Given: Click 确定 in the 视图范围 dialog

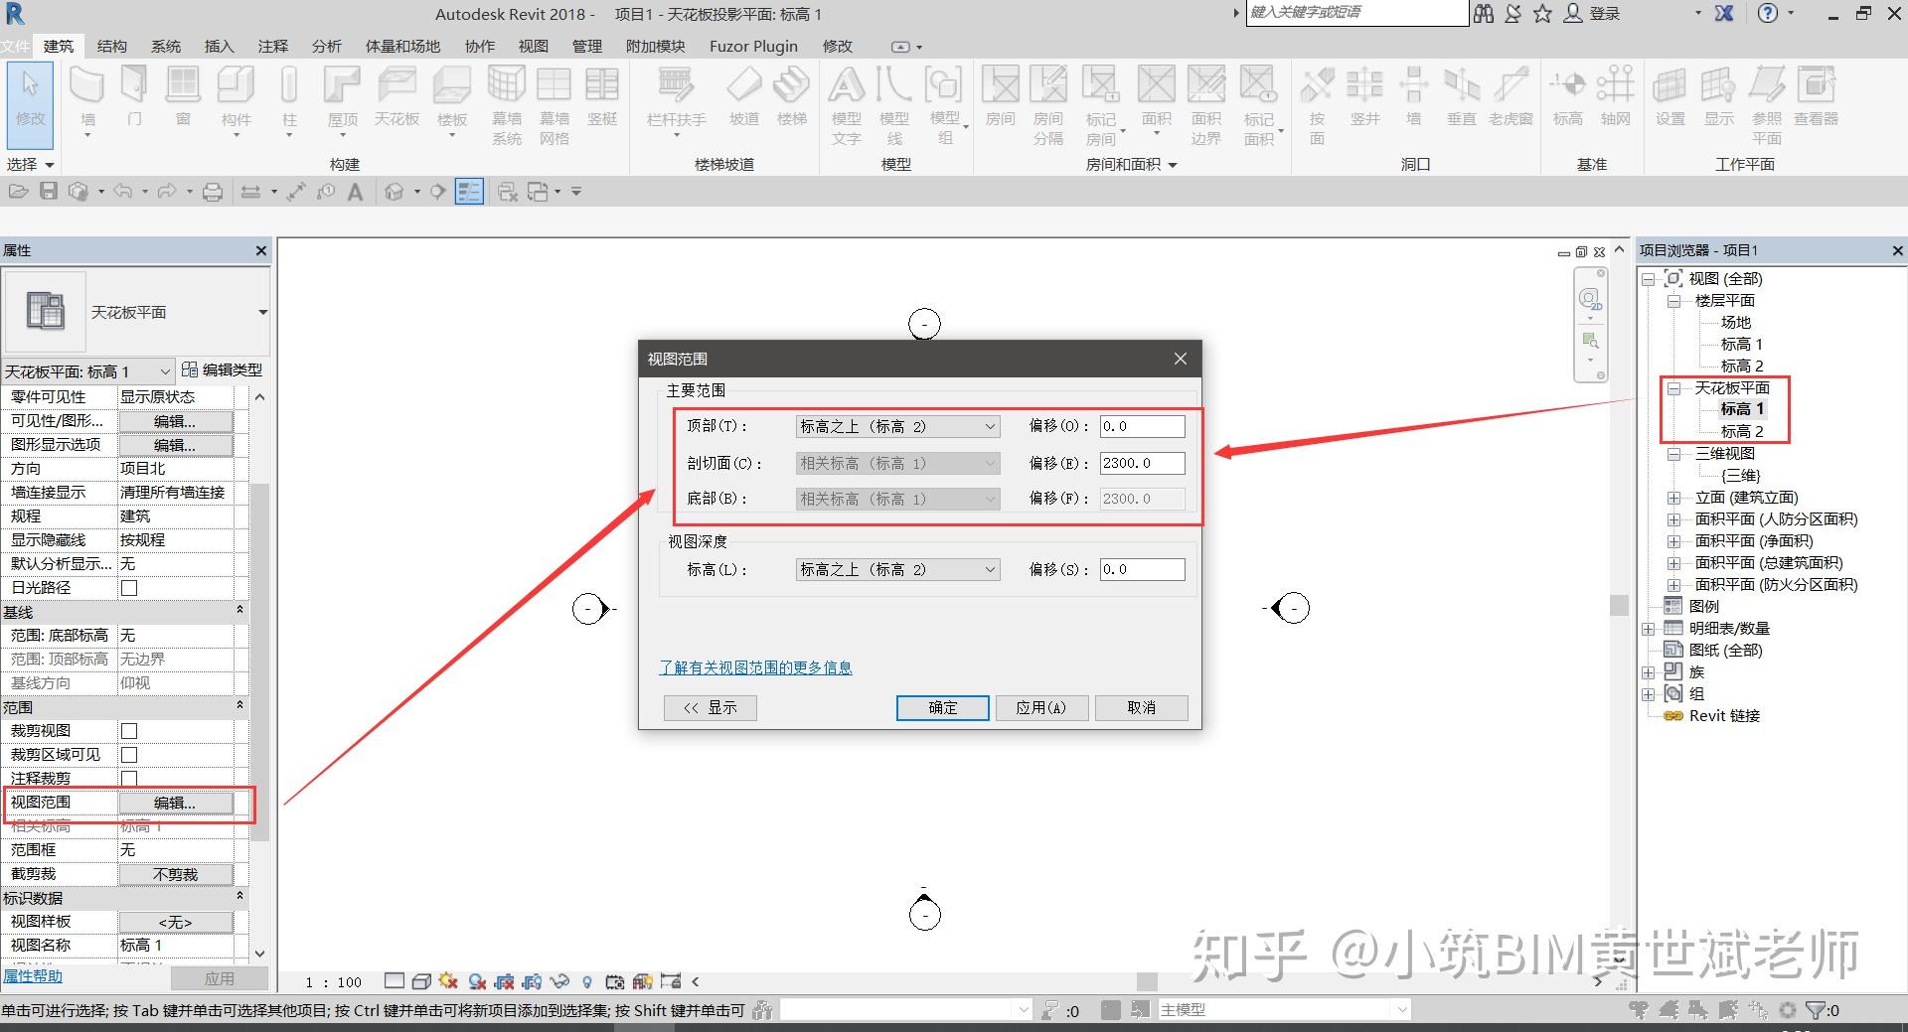Looking at the screenshot, I should [x=942, y=707].
